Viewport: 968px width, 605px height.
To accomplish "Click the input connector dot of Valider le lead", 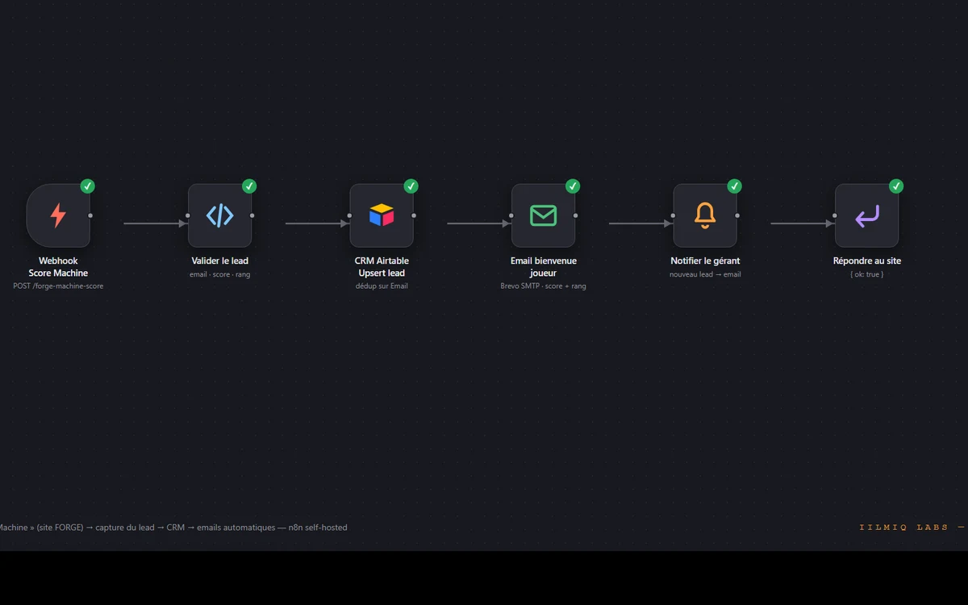I will coord(188,215).
